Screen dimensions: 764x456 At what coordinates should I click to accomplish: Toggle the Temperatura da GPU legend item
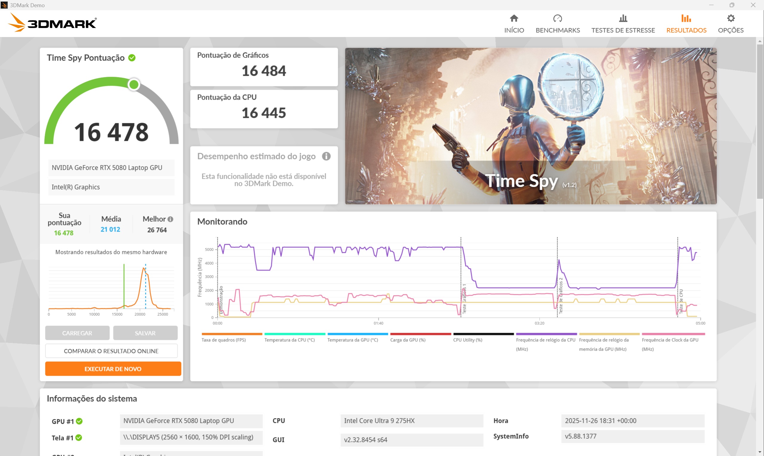coord(352,340)
